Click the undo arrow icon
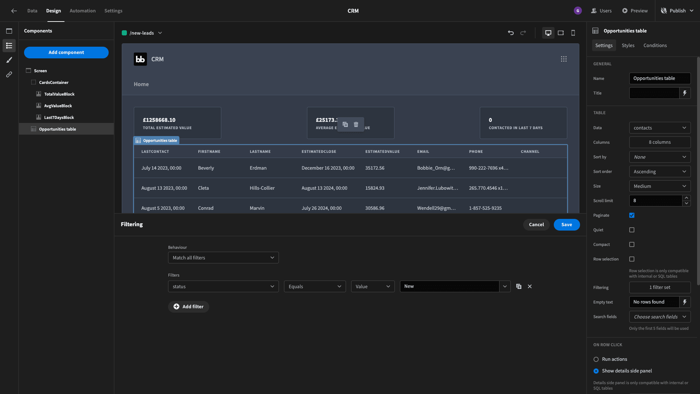Image resolution: width=700 pixels, height=394 pixels. pos(511,33)
